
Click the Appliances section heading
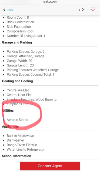coord(10,127)
